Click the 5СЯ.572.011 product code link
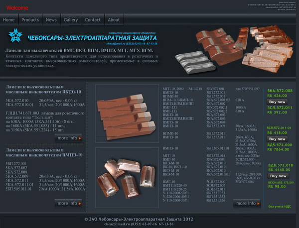Viewport: 299px width, 228px height. click(280, 108)
